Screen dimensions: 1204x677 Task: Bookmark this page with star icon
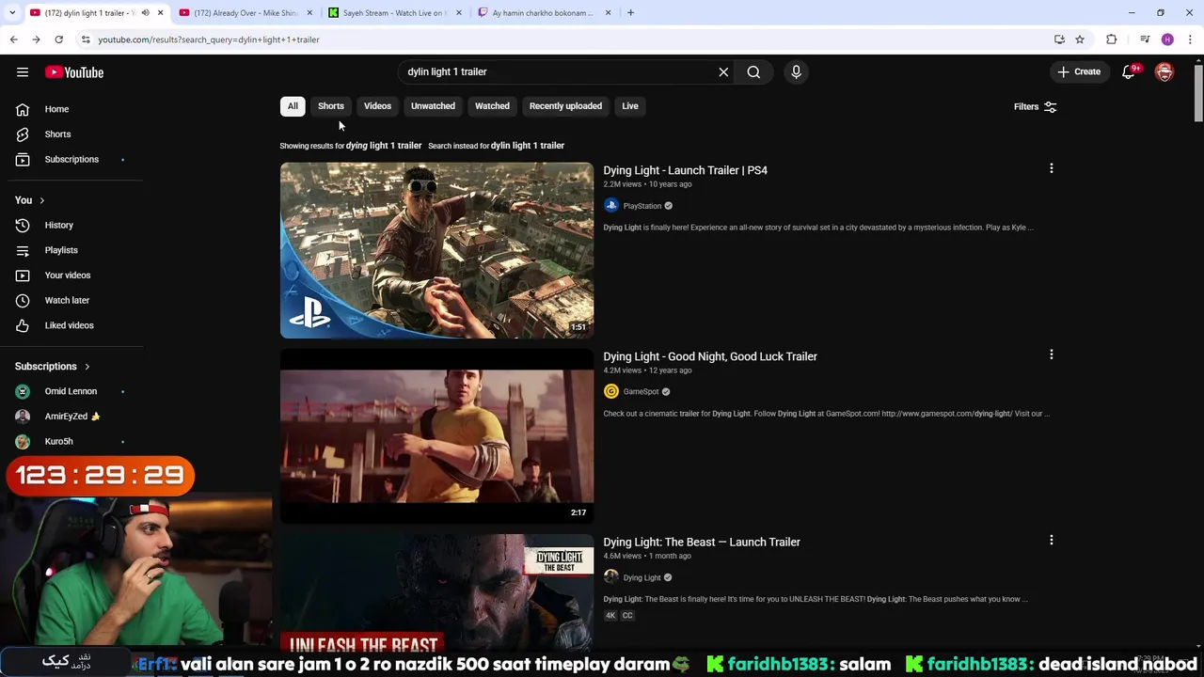click(1080, 39)
